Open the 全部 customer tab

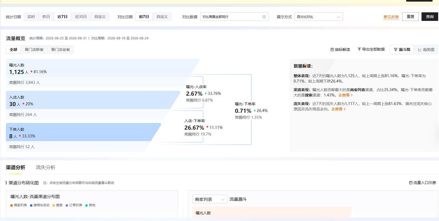13,50
